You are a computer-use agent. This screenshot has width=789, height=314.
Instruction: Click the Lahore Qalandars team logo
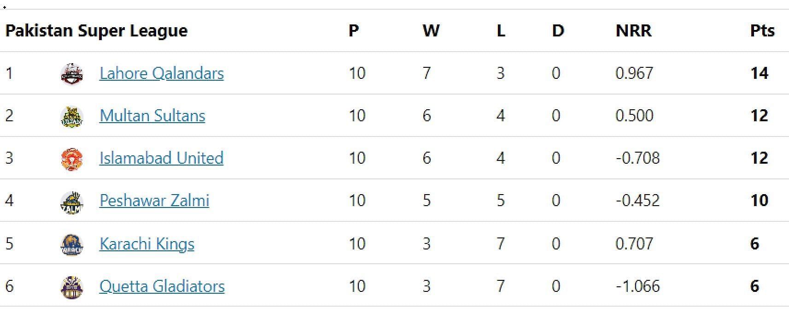coord(72,74)
